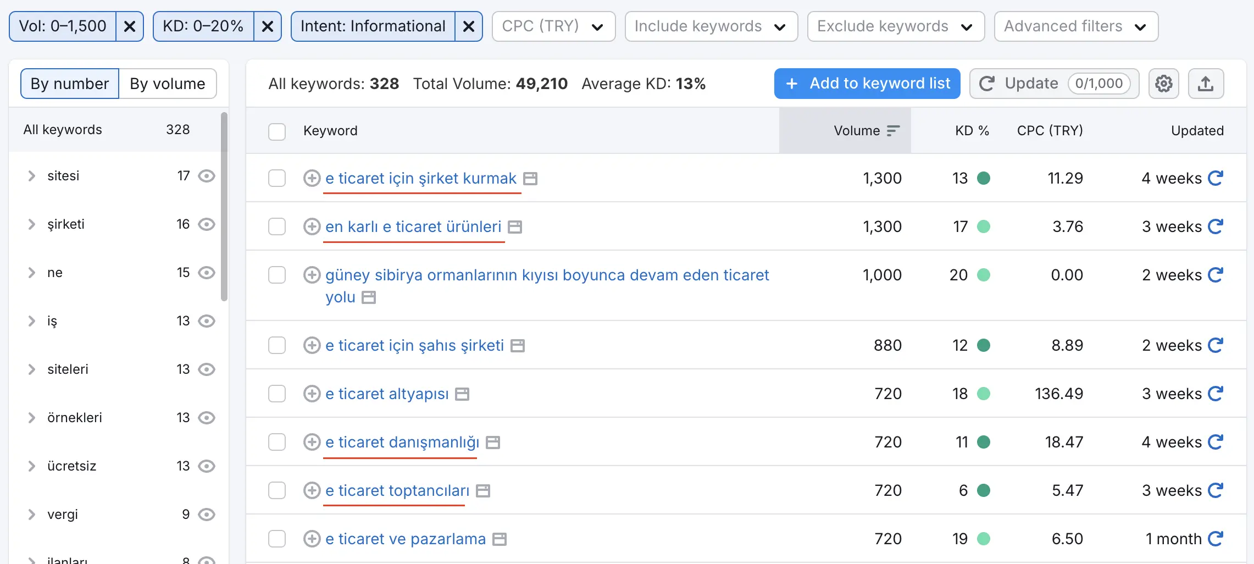Switch to By volume tab
The height and width of the screenshot is (564, 1254).
click(168, 84)
